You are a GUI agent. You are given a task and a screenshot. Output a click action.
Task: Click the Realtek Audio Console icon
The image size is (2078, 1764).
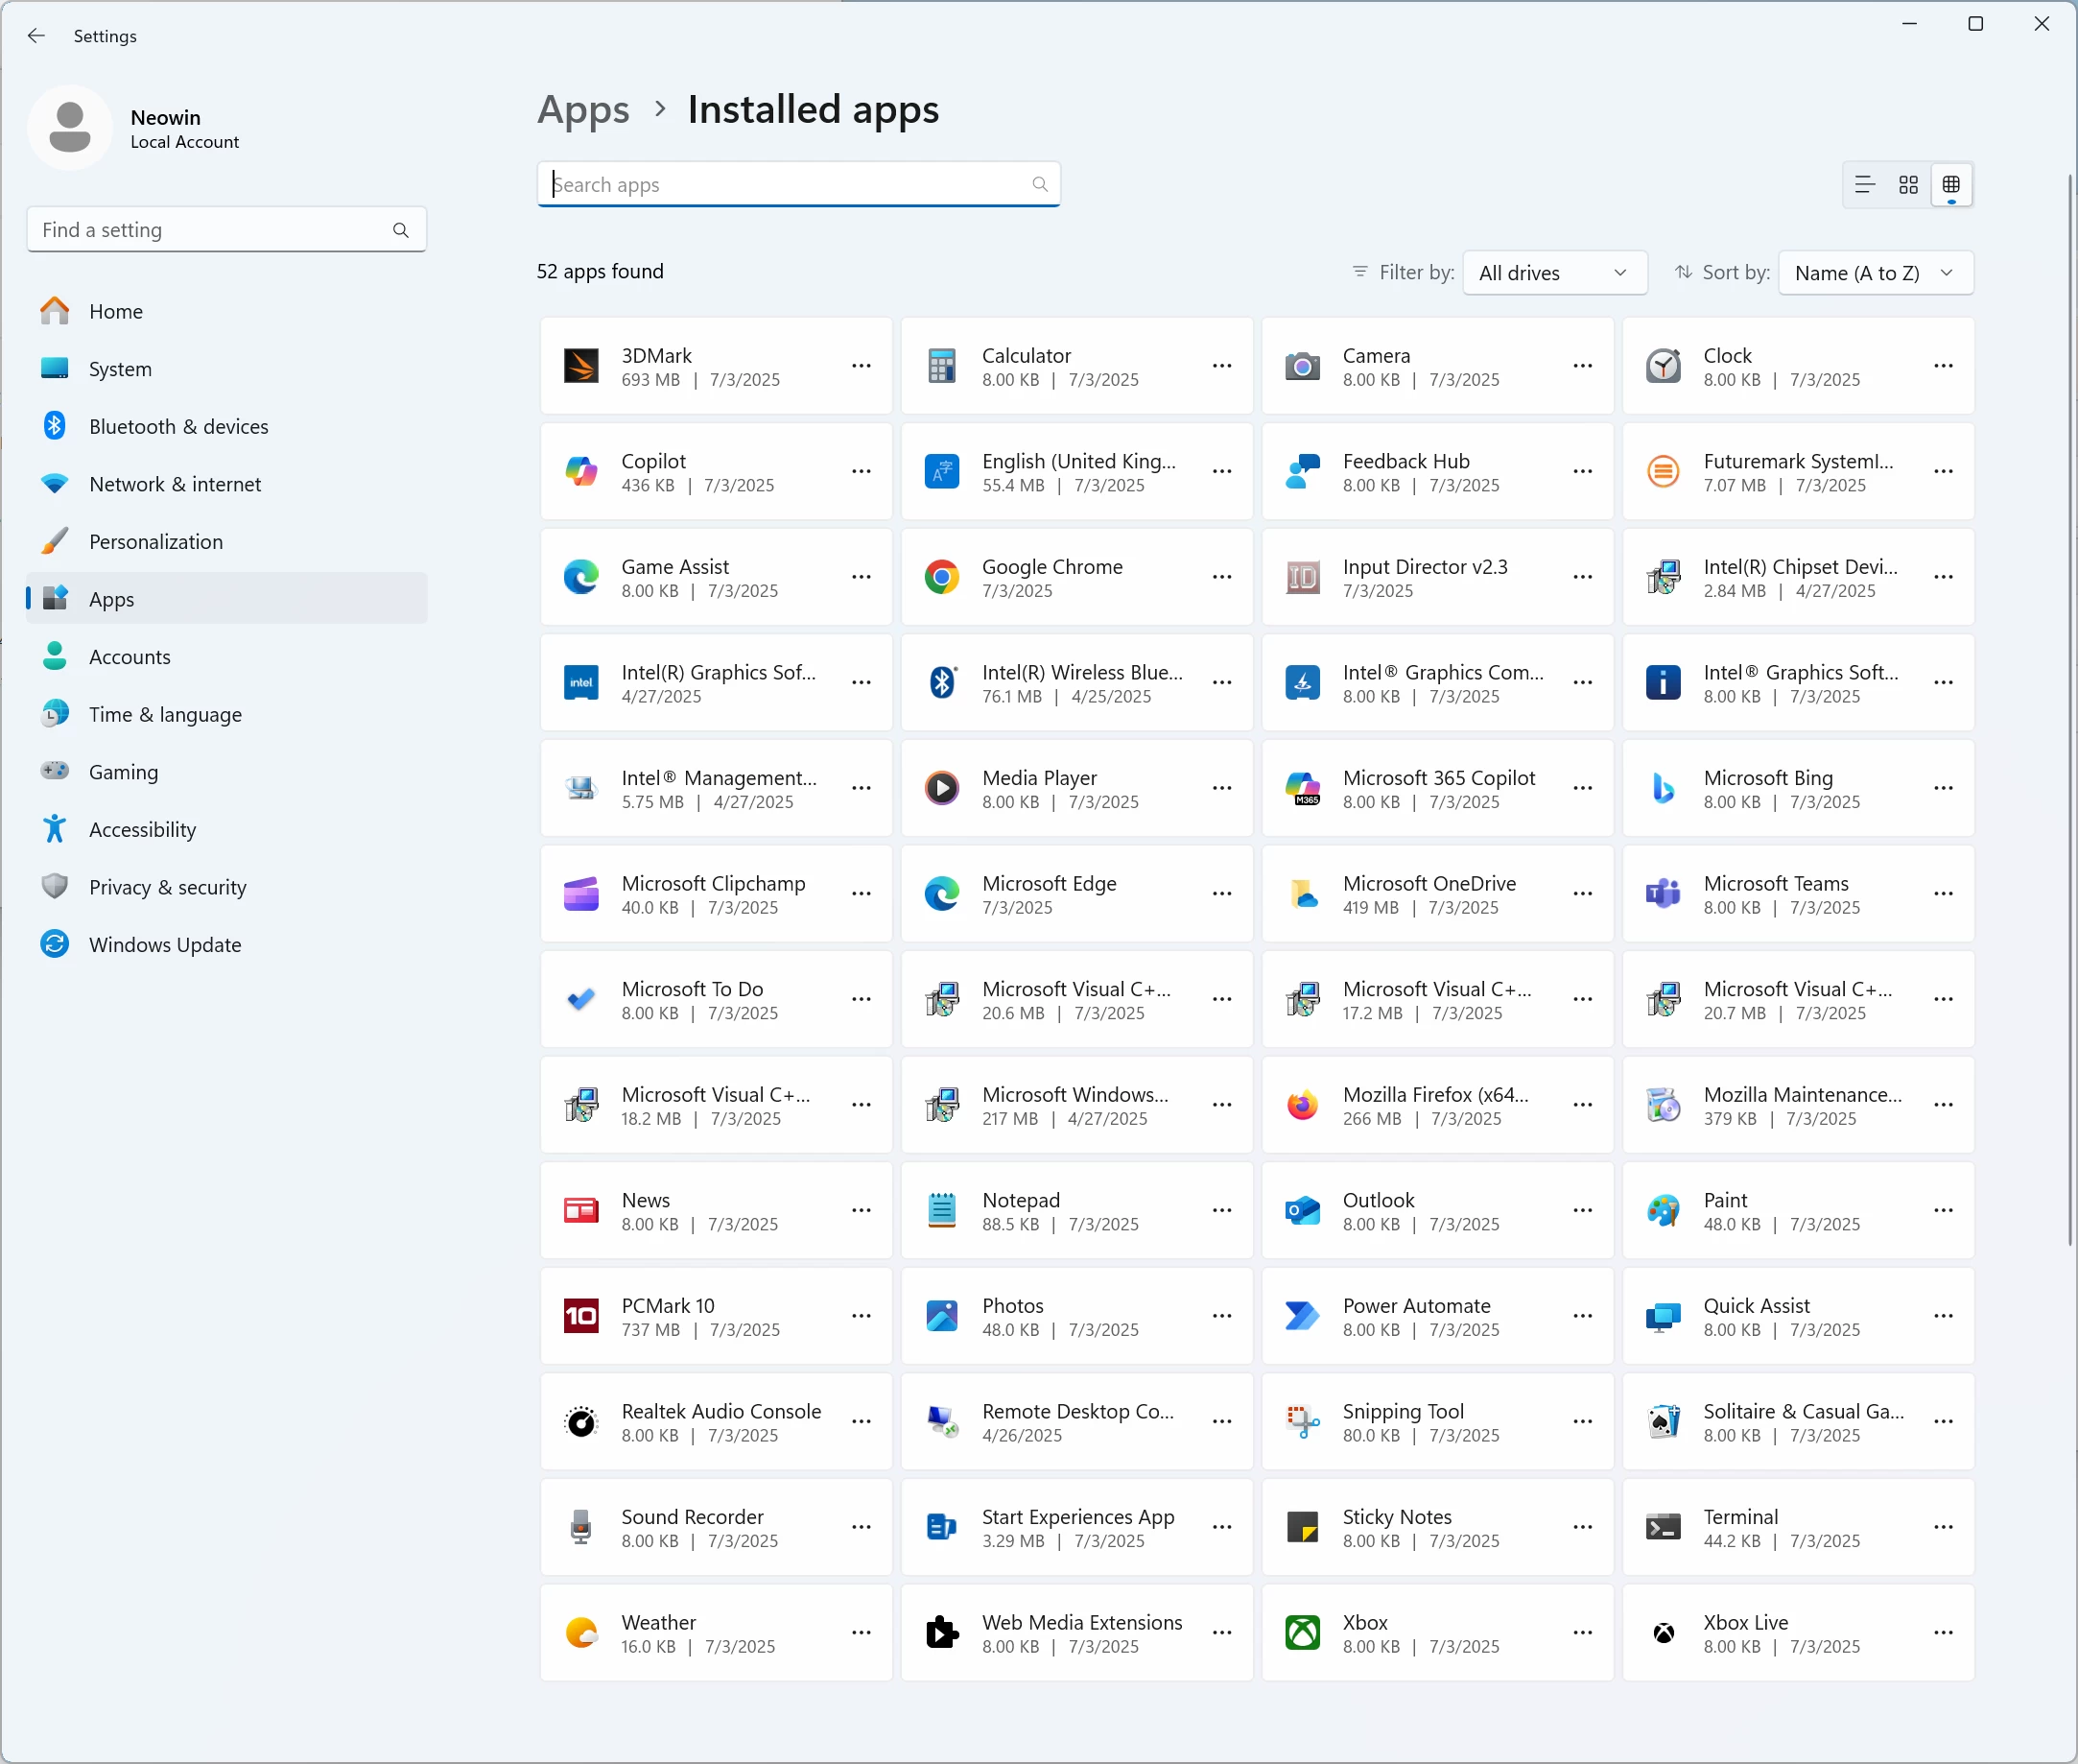click(580, 1422)
